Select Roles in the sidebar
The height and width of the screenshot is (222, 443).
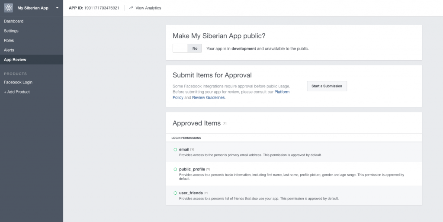(x=9, y=40)
